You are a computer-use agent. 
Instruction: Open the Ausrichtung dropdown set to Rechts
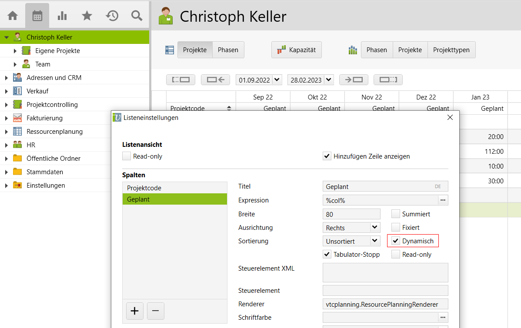point(374,227)
